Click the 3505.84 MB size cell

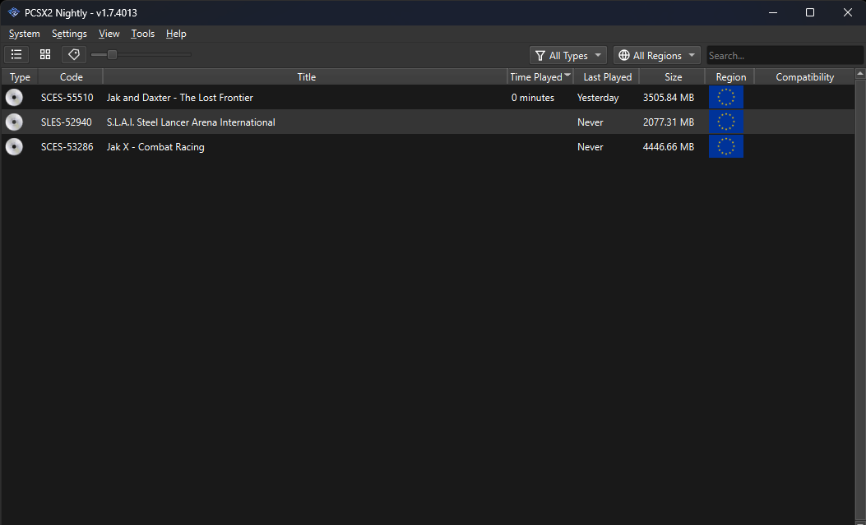click(x=669, y=98)
